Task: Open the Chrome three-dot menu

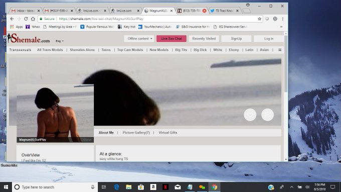Action: click(x=282, y=19)
